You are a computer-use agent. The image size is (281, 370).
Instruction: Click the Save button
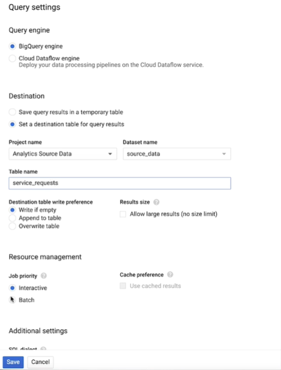click(x=13, y=362)
